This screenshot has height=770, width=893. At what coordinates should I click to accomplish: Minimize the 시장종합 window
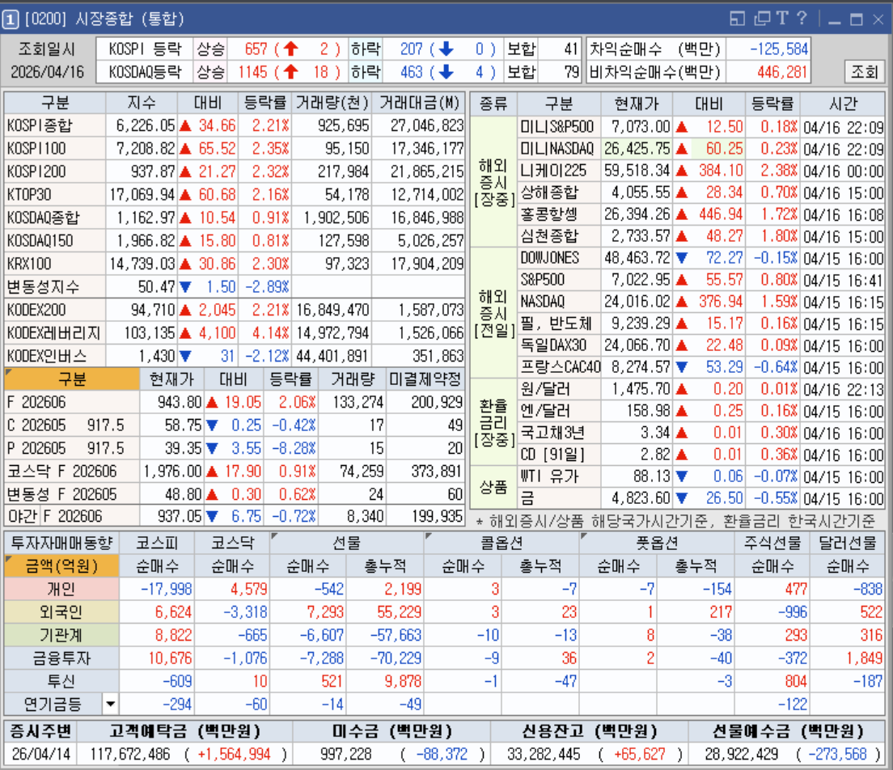pos(834,20)
